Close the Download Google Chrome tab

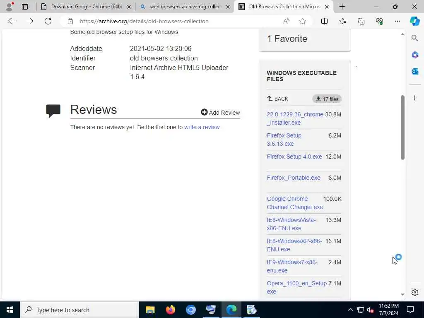click(129, 7)
